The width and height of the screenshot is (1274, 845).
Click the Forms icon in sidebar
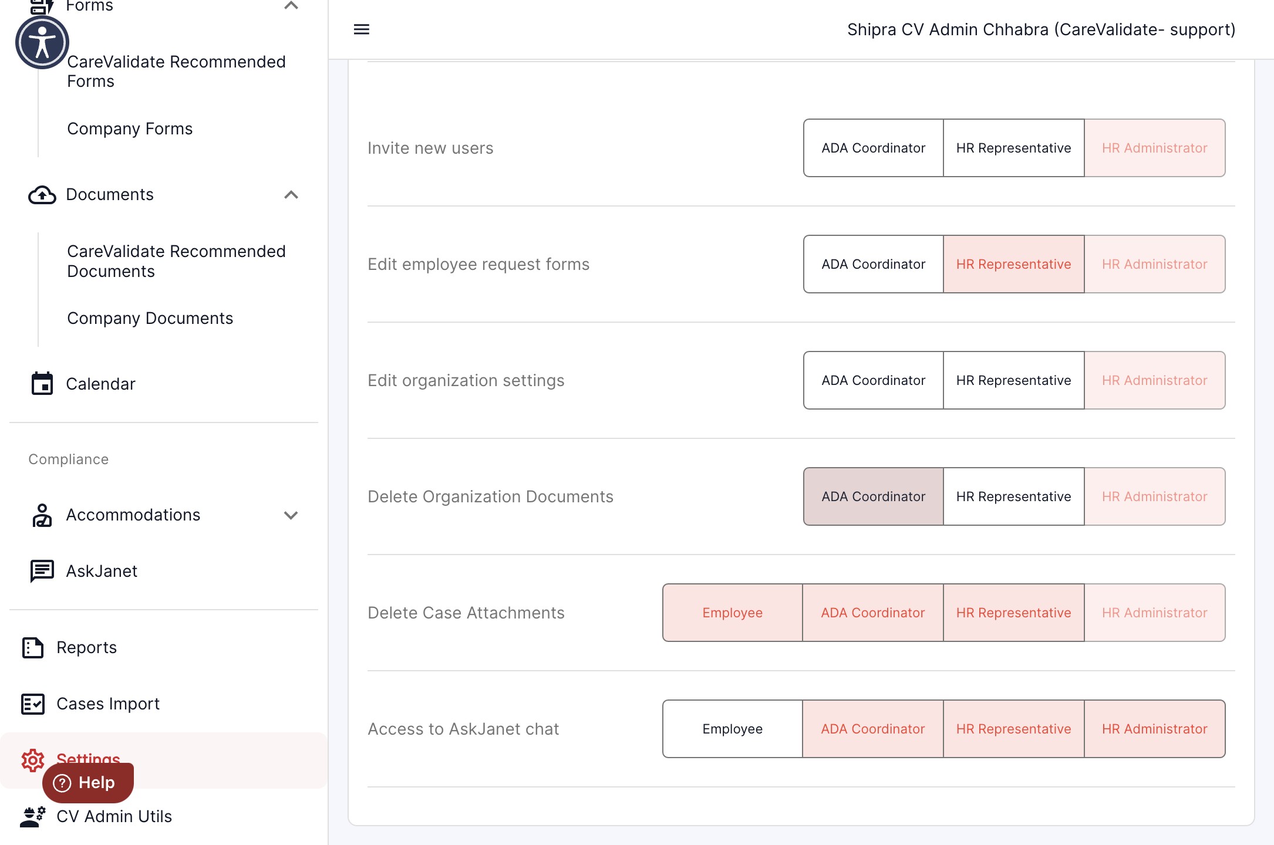42,7
